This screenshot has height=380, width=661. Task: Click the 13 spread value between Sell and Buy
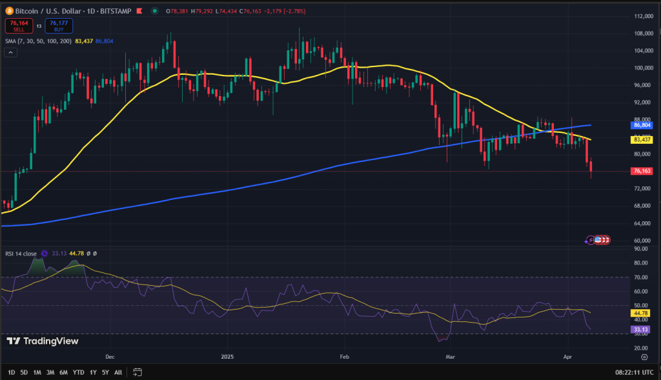tap(39, 26)
